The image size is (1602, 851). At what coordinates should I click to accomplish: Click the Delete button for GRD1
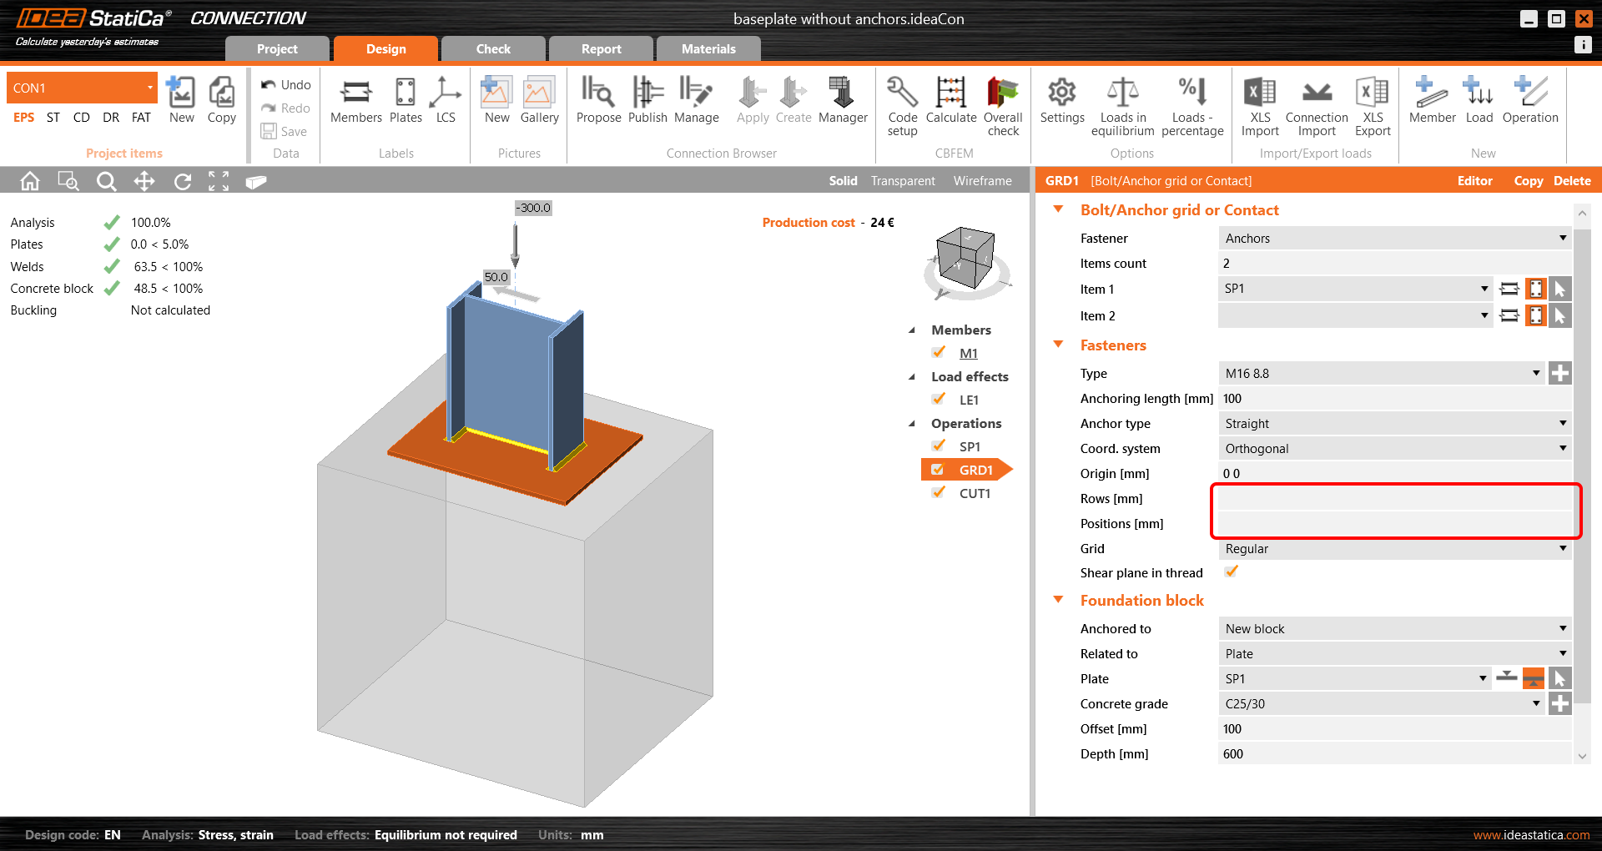(1572, 181)
